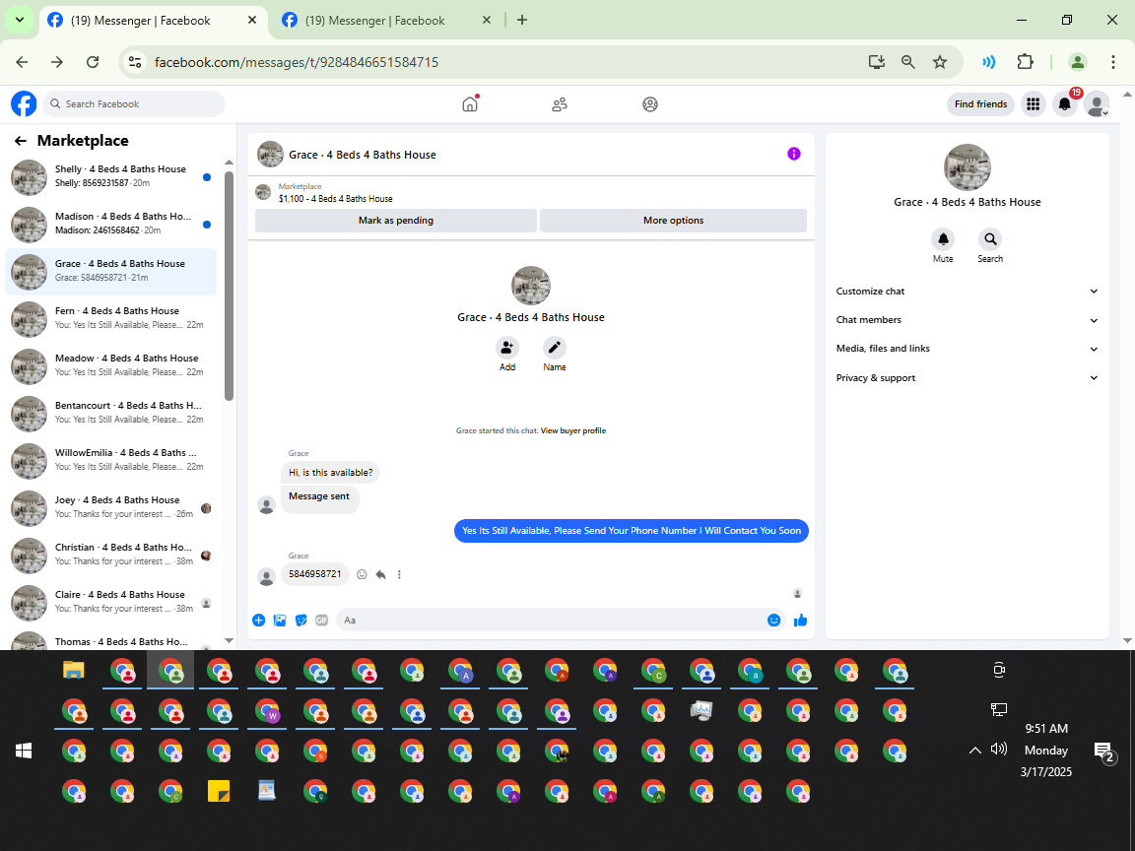
Task: Open conversation information purple icon
Action: (794, 154)
